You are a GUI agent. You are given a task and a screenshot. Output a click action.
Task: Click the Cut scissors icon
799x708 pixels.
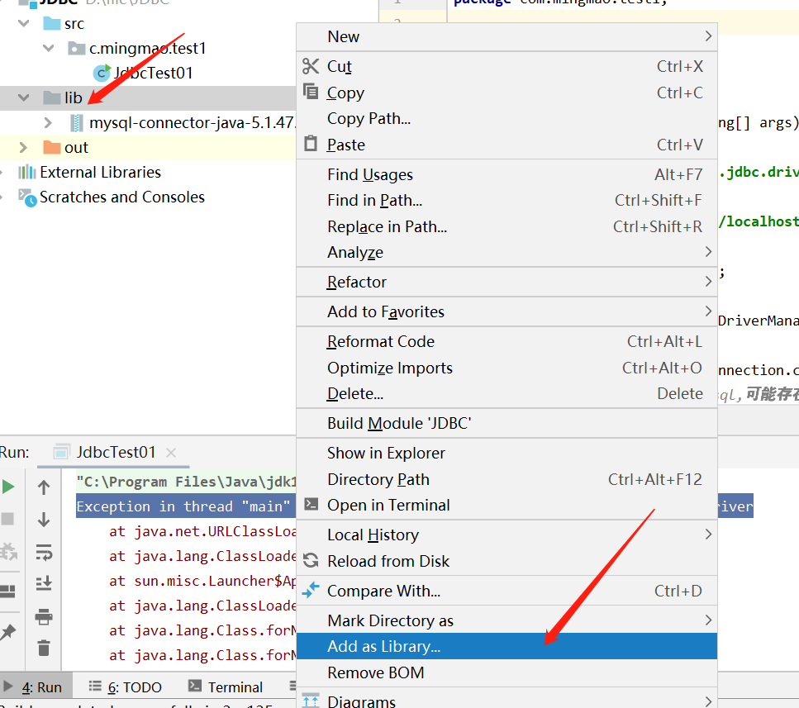coord(311,66)
